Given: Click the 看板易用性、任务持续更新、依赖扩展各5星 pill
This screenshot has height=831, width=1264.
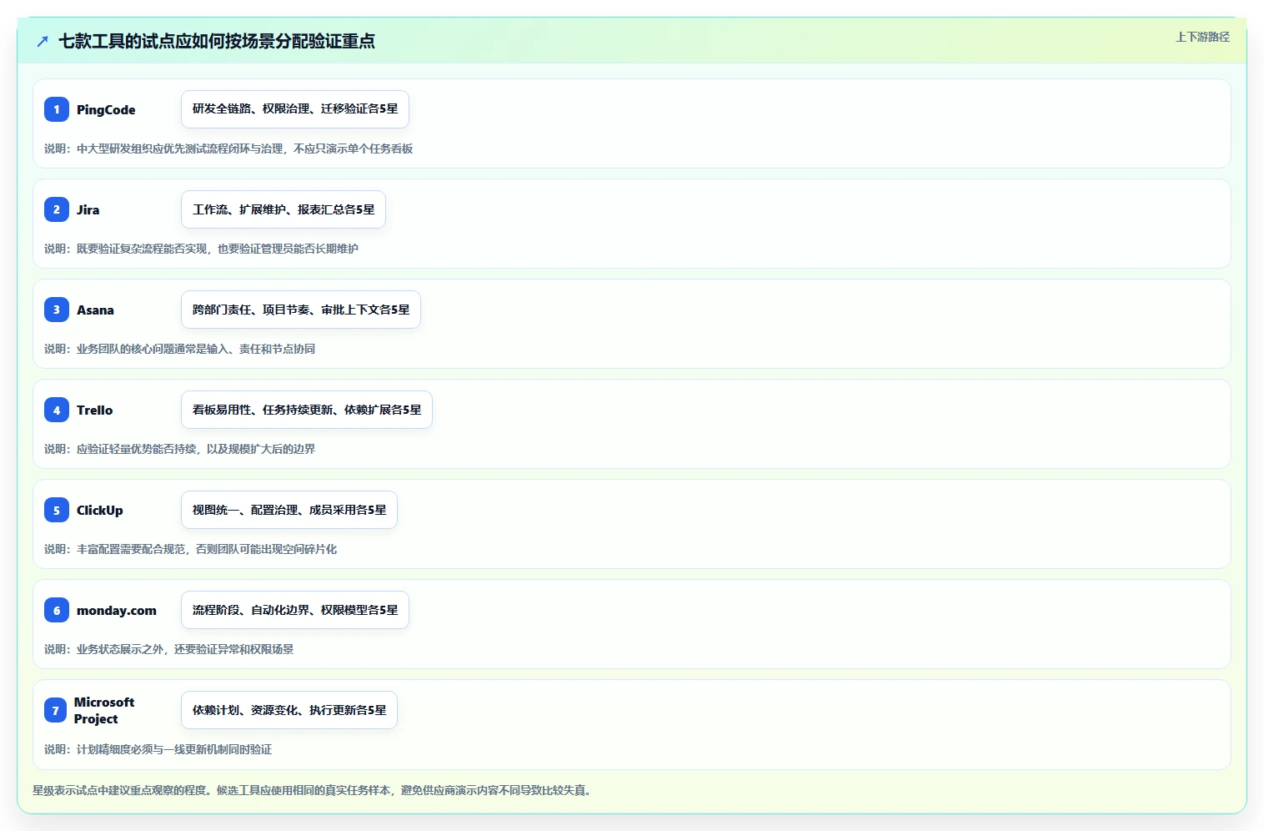Looking at the screenshot, I should point(307,410).
